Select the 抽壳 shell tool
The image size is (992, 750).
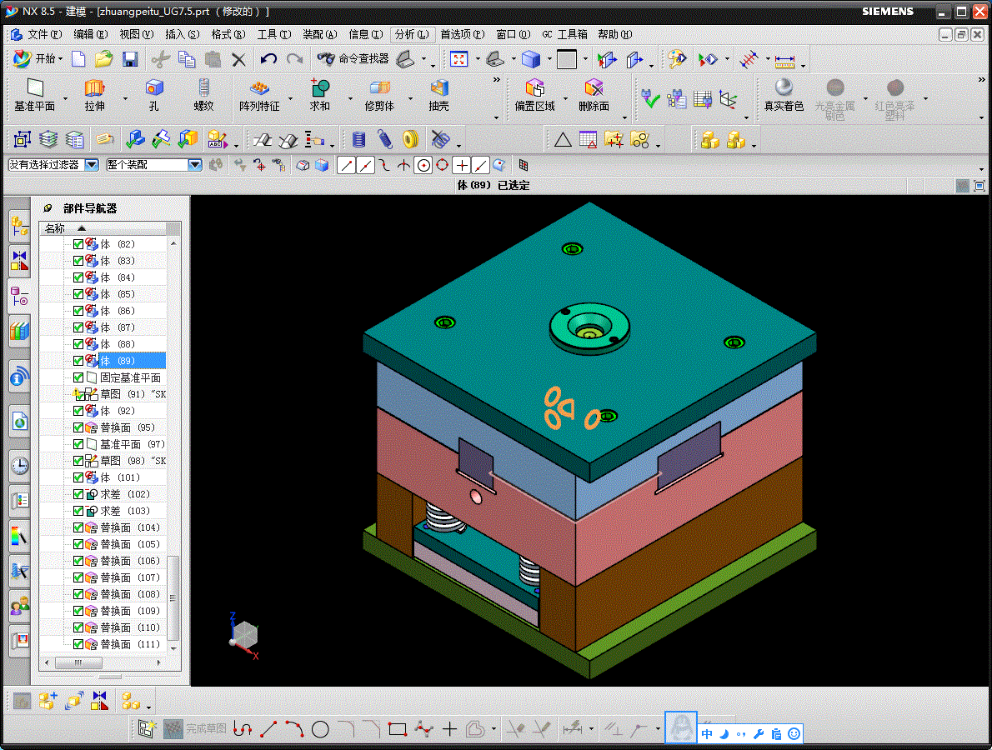pyautogui.click(x=439, y=95)
